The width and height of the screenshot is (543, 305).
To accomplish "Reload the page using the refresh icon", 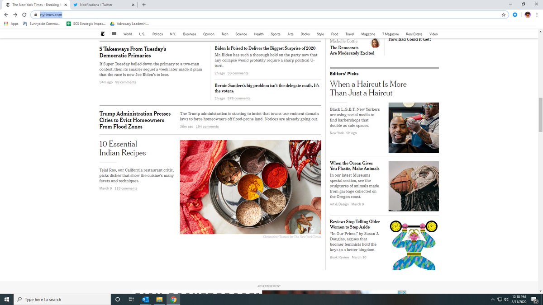I will coord(24,14).
